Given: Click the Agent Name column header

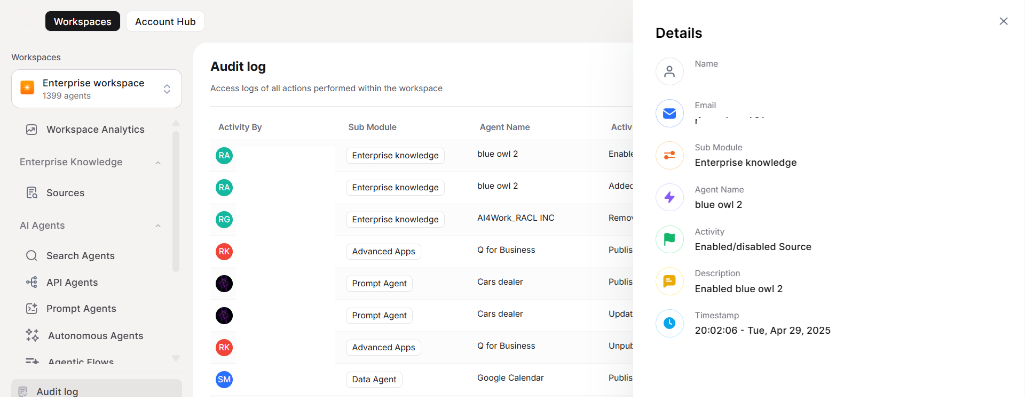Looking at the screenshot, I should coord(504,127).
